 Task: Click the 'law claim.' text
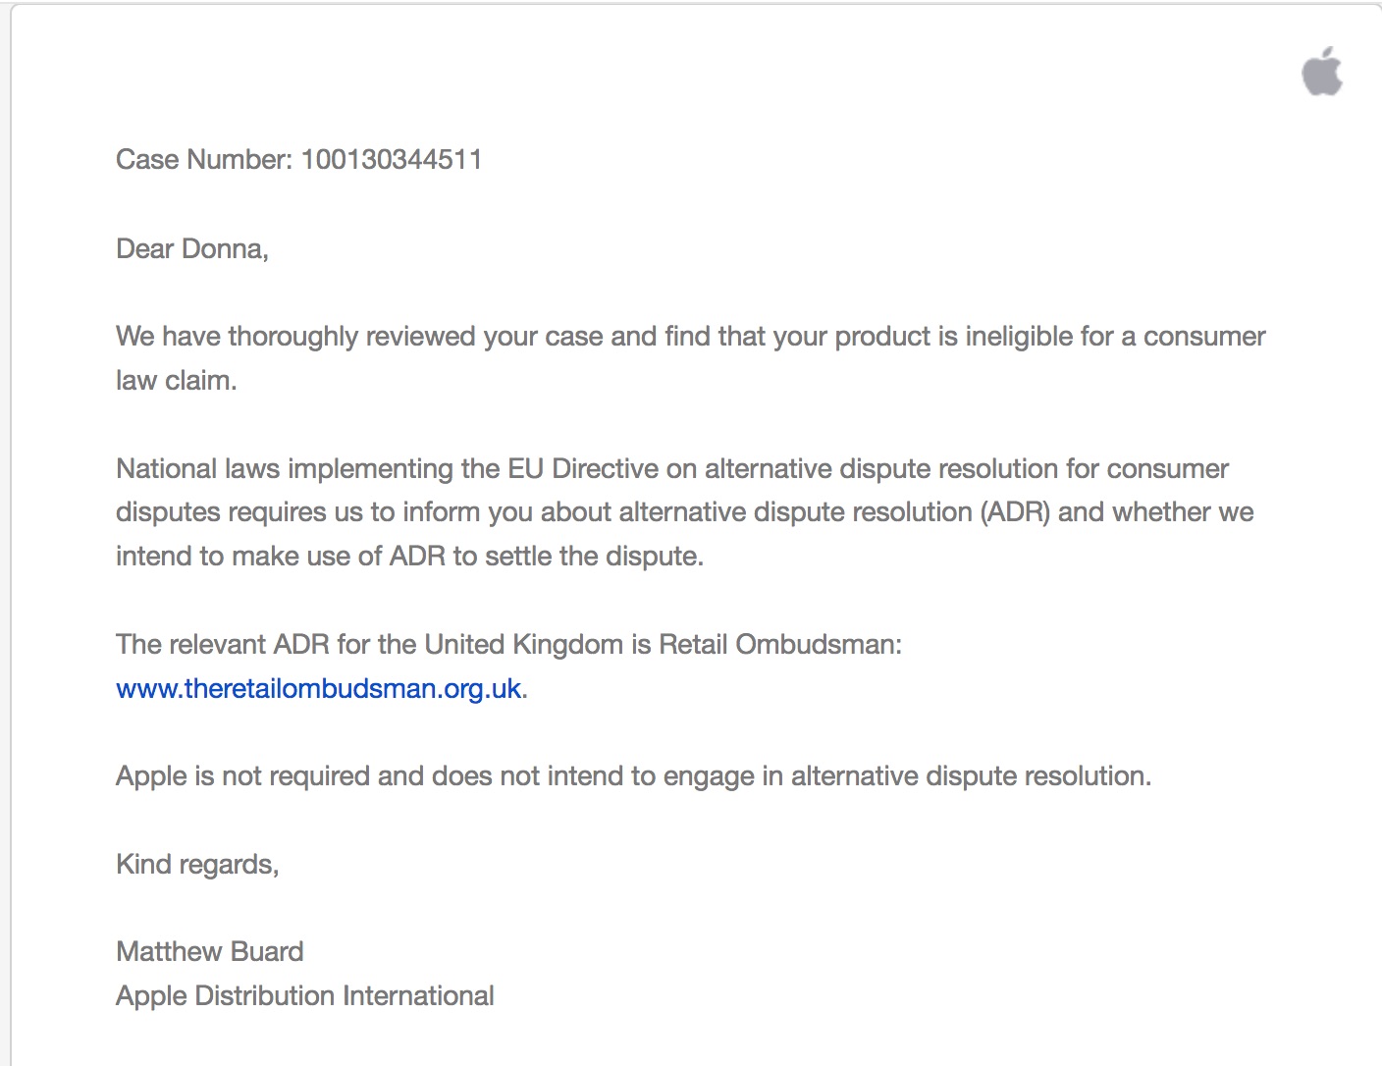pos(176,381)
